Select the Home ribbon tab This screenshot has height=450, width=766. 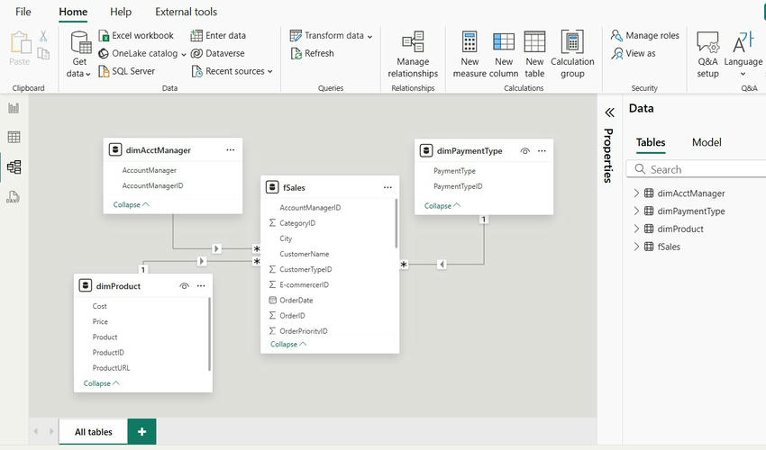73,12
